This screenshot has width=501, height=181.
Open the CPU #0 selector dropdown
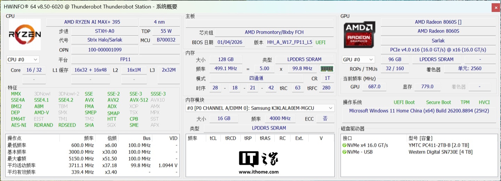pyautogui.click(x=23, y=60)
